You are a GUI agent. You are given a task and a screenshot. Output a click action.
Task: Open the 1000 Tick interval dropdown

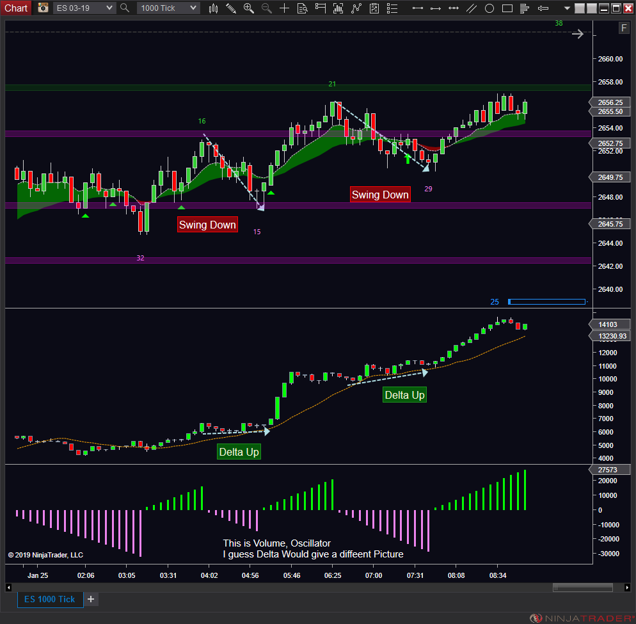[x=168, y=8]
